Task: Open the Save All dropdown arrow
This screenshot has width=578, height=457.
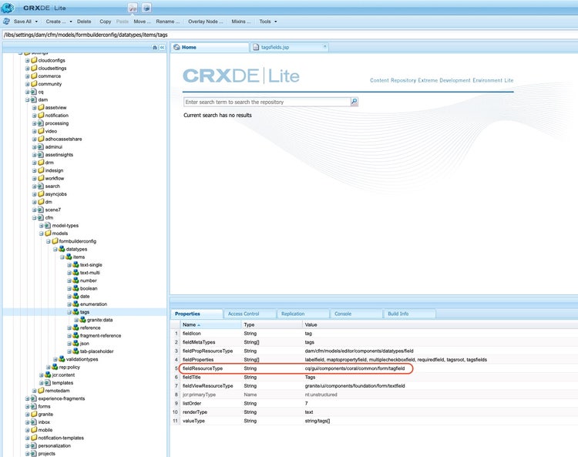Action: [x=36, y=22]
